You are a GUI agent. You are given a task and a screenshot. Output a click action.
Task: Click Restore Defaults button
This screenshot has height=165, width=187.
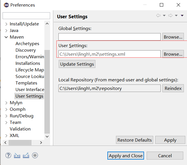tap(135, 140)
